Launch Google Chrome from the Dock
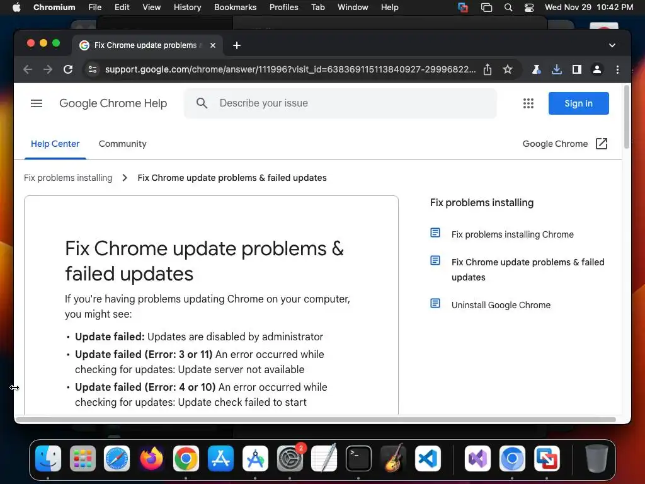 pos(186,458)
